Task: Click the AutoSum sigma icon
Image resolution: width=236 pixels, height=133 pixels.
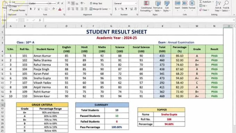Action: [201, 2]
